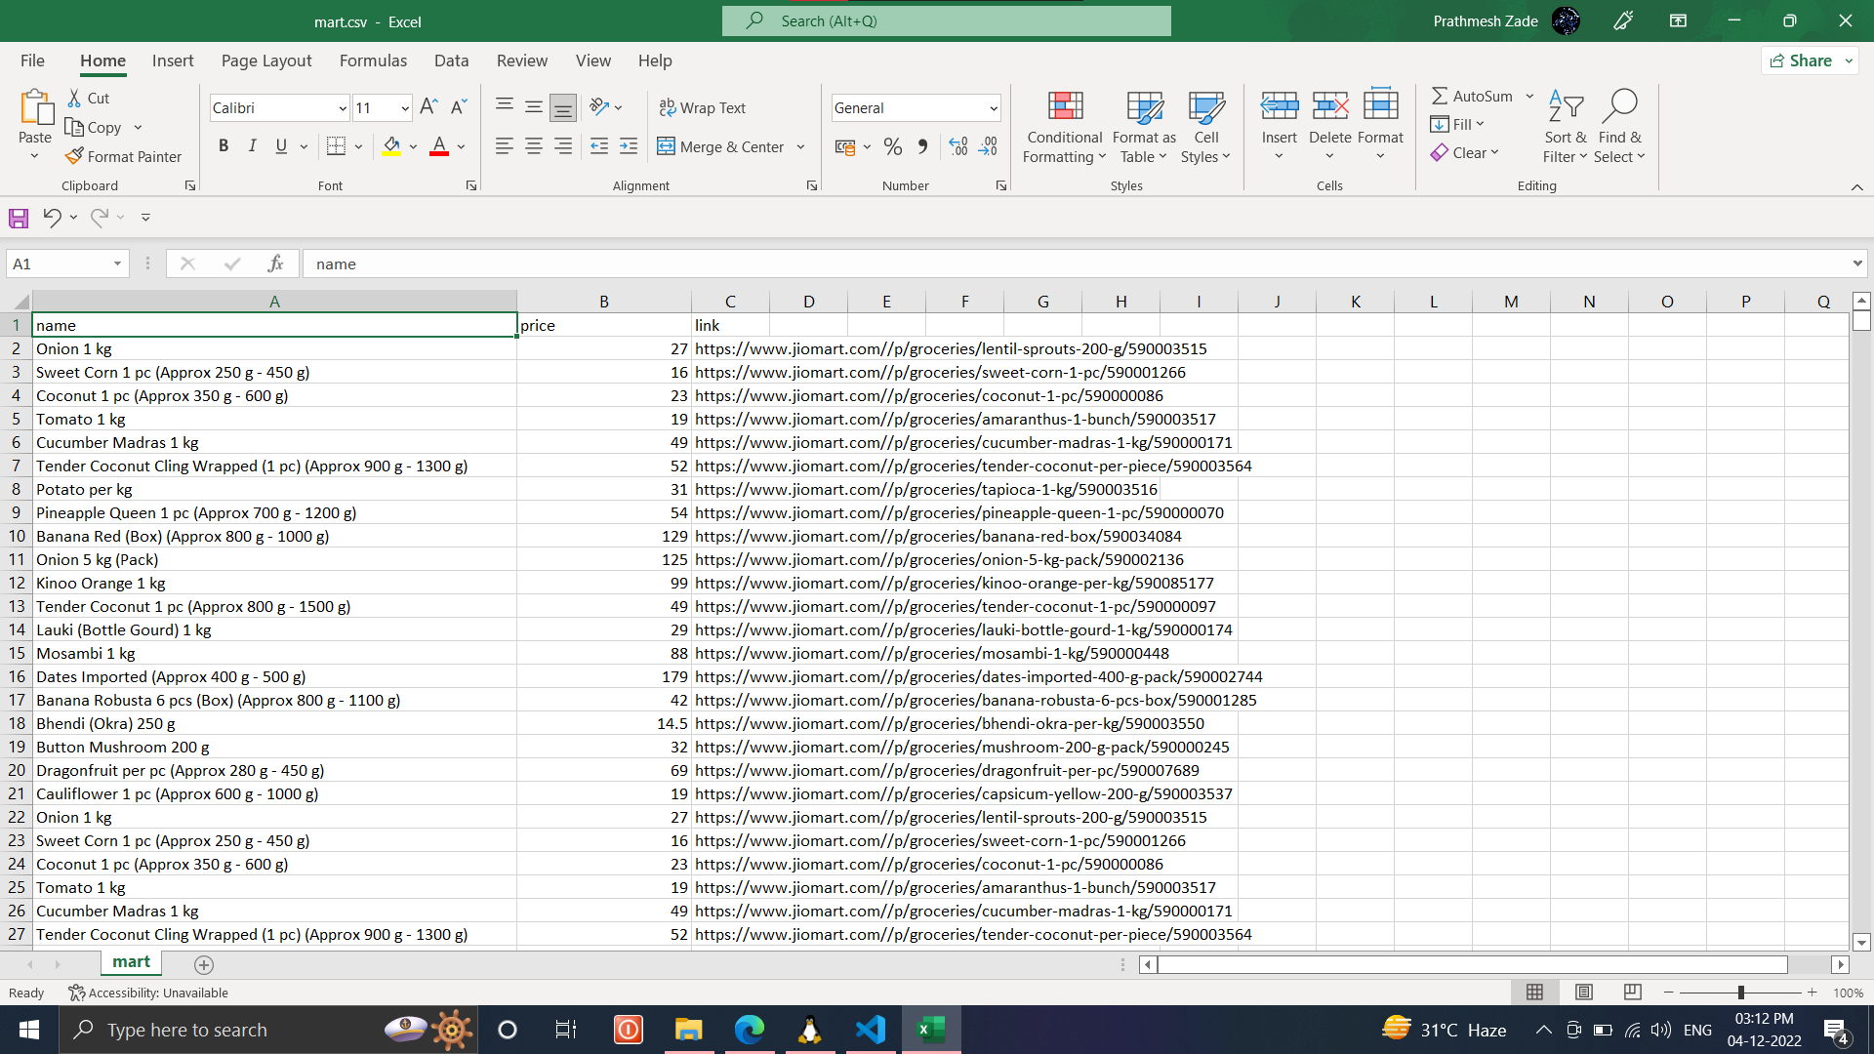Click the Format Painter brush icon
The image size is (1874, 1054).
tap(74, 156)
